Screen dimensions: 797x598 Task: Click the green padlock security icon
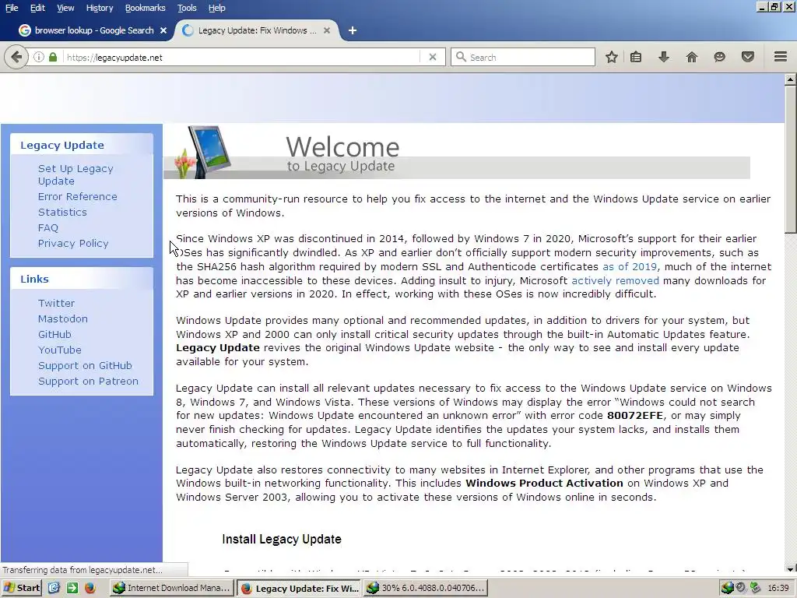53,57
